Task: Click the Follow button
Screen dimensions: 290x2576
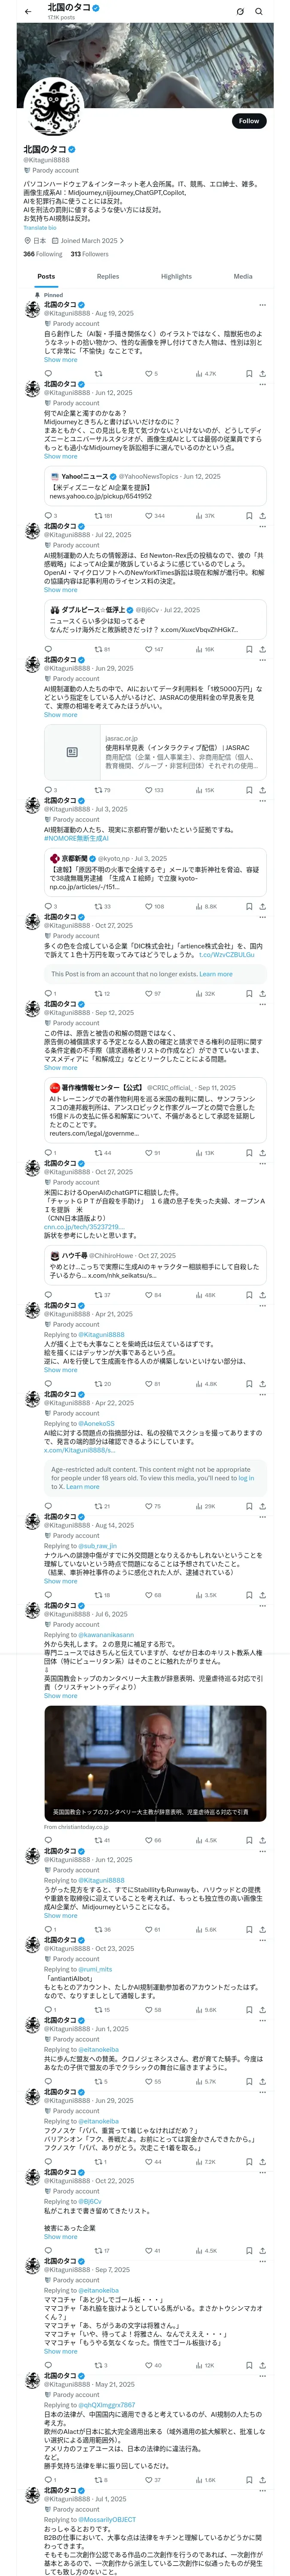Action: click(248, 121)
